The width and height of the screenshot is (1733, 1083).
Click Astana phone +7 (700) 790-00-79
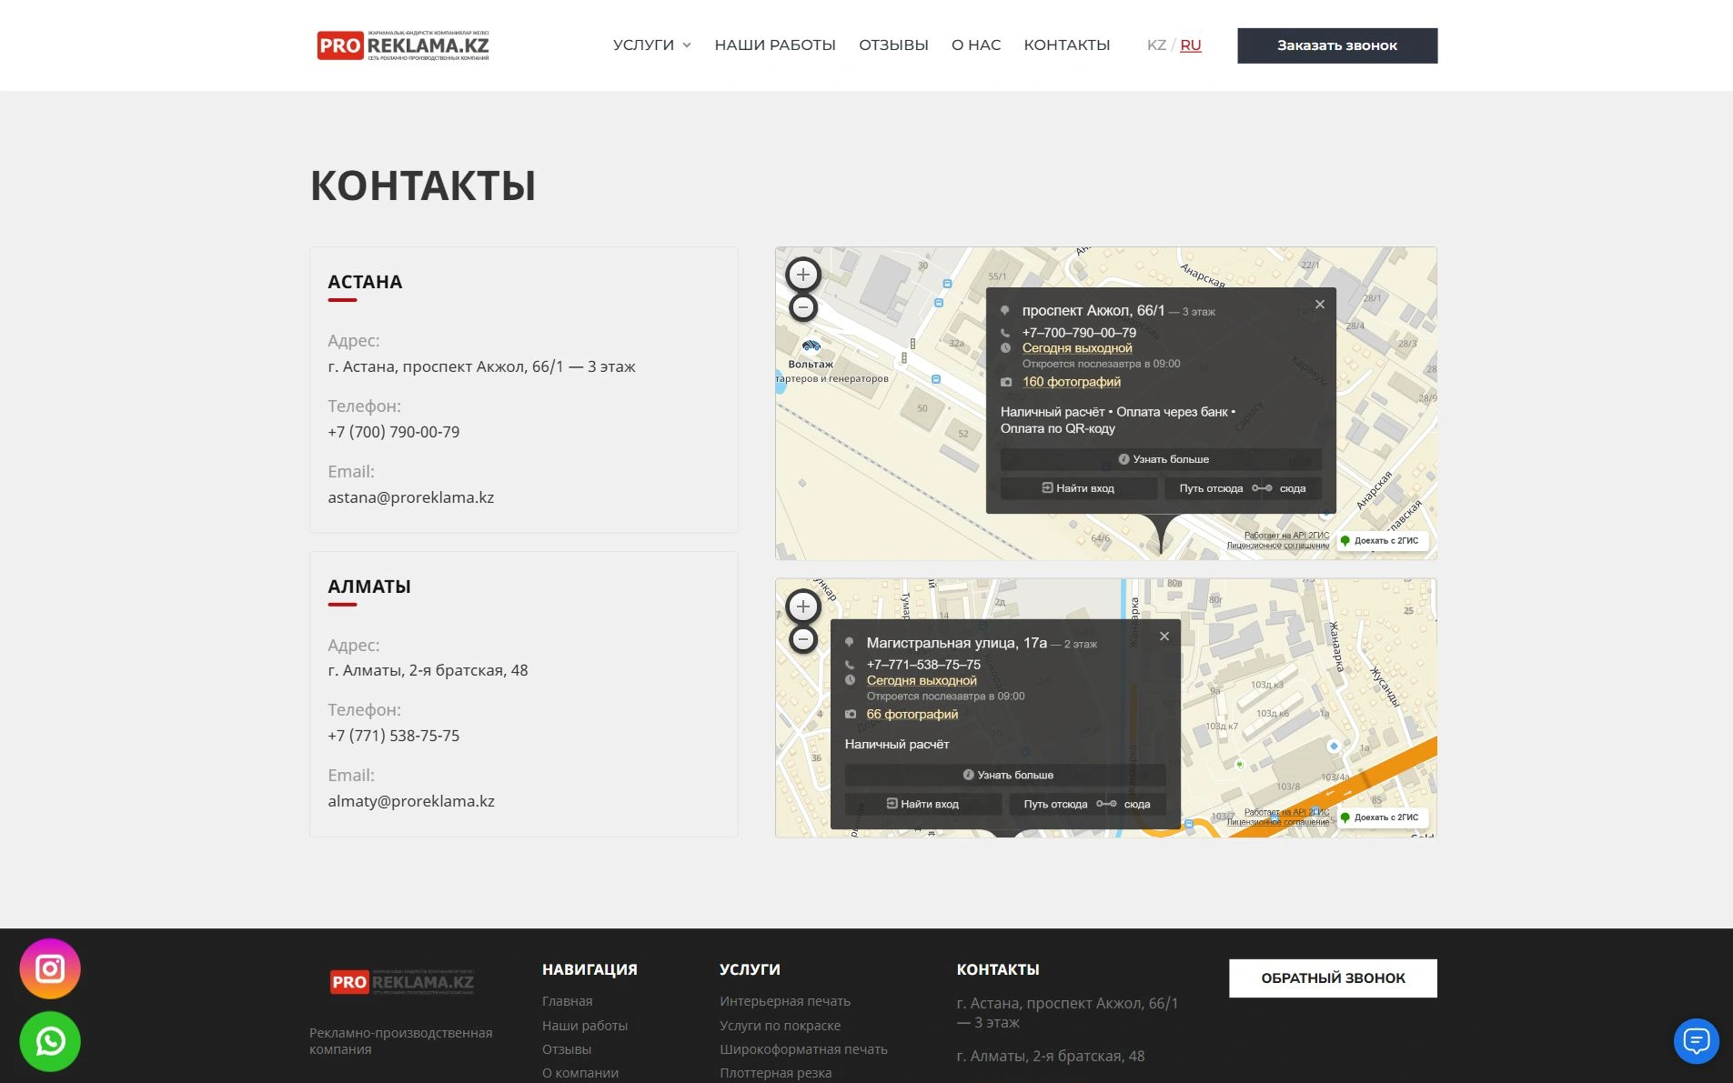click(x=393, y=432)
